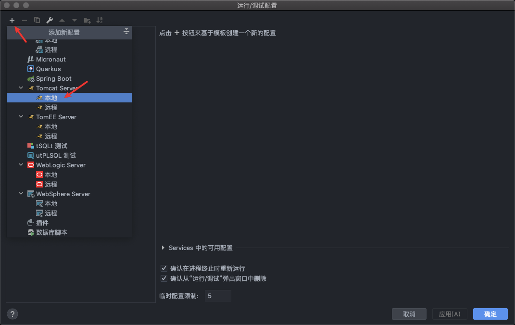The width and height of the screenshot is (515, 325).
Task: Collapse the WebSphere Server node
Action: coord(21,194)
